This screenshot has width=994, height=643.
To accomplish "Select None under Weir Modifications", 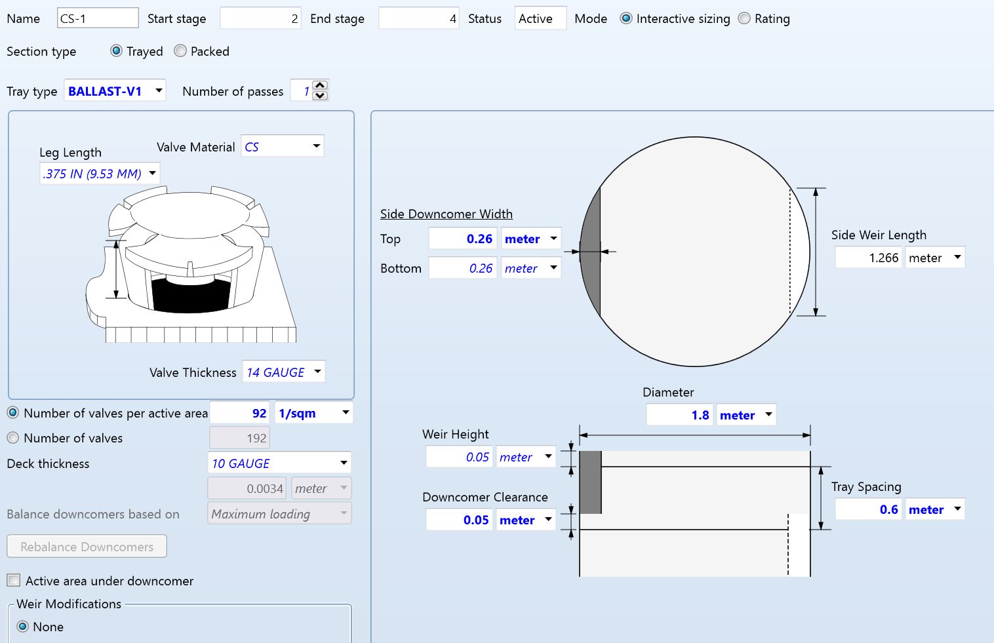I will [x=23, y=627].
